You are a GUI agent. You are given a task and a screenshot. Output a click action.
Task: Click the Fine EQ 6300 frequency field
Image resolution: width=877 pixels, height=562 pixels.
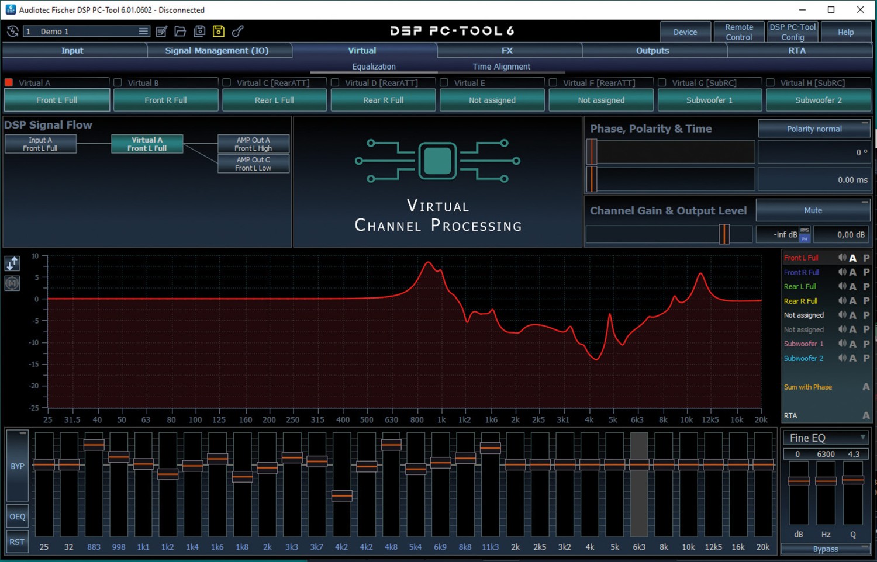(826, 454)
